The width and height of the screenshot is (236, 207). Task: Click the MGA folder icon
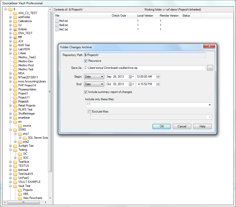pos(15,74)
